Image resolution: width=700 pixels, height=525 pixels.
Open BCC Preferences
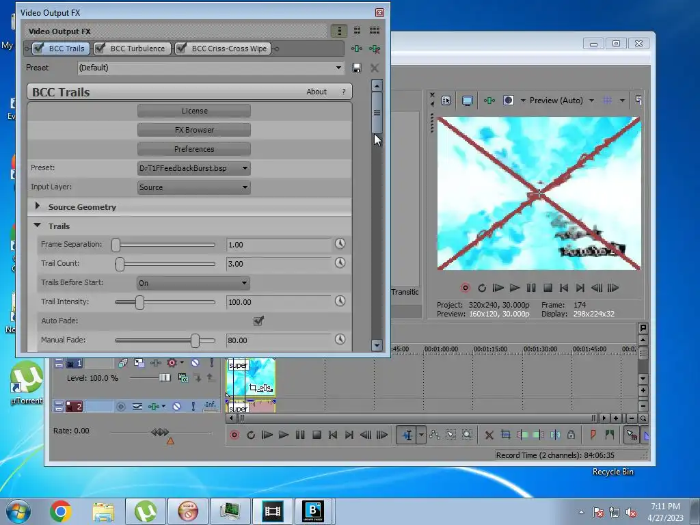(x=194, y=149)
